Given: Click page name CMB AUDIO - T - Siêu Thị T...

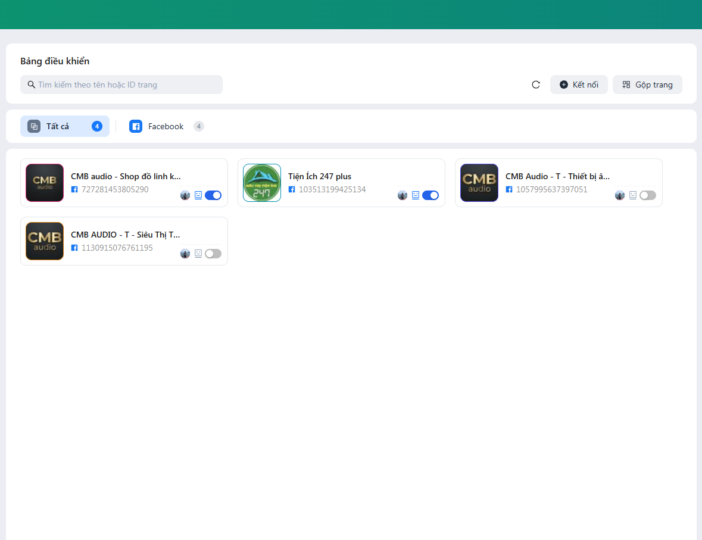Looking at the screenshot, I should click(126, 235).
